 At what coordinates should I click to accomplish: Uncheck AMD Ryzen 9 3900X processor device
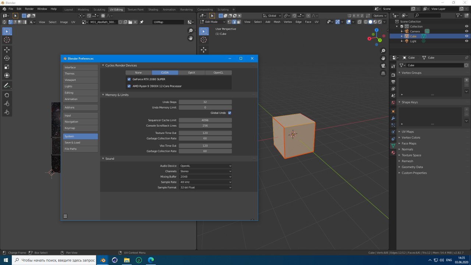point(129,86)
